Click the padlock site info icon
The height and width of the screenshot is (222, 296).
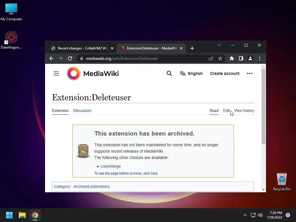(81, 58)
